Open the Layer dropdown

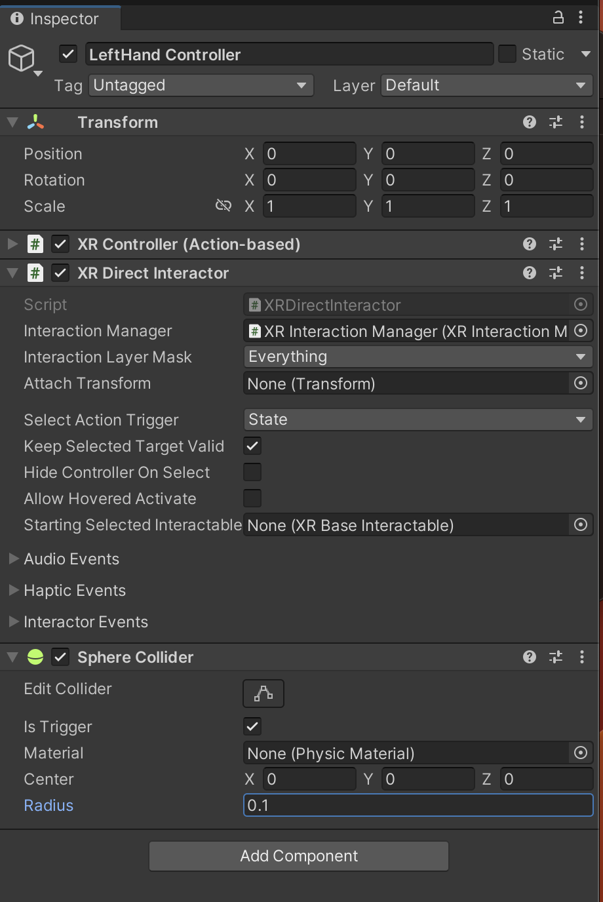tap(487, 85)
